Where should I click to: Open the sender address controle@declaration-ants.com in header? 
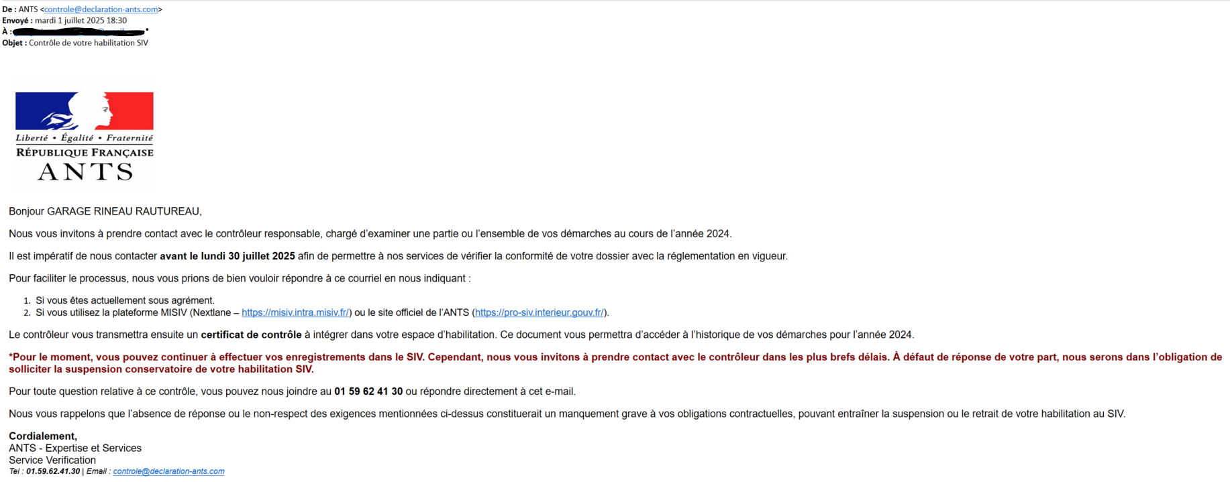[x=101, y=9]
